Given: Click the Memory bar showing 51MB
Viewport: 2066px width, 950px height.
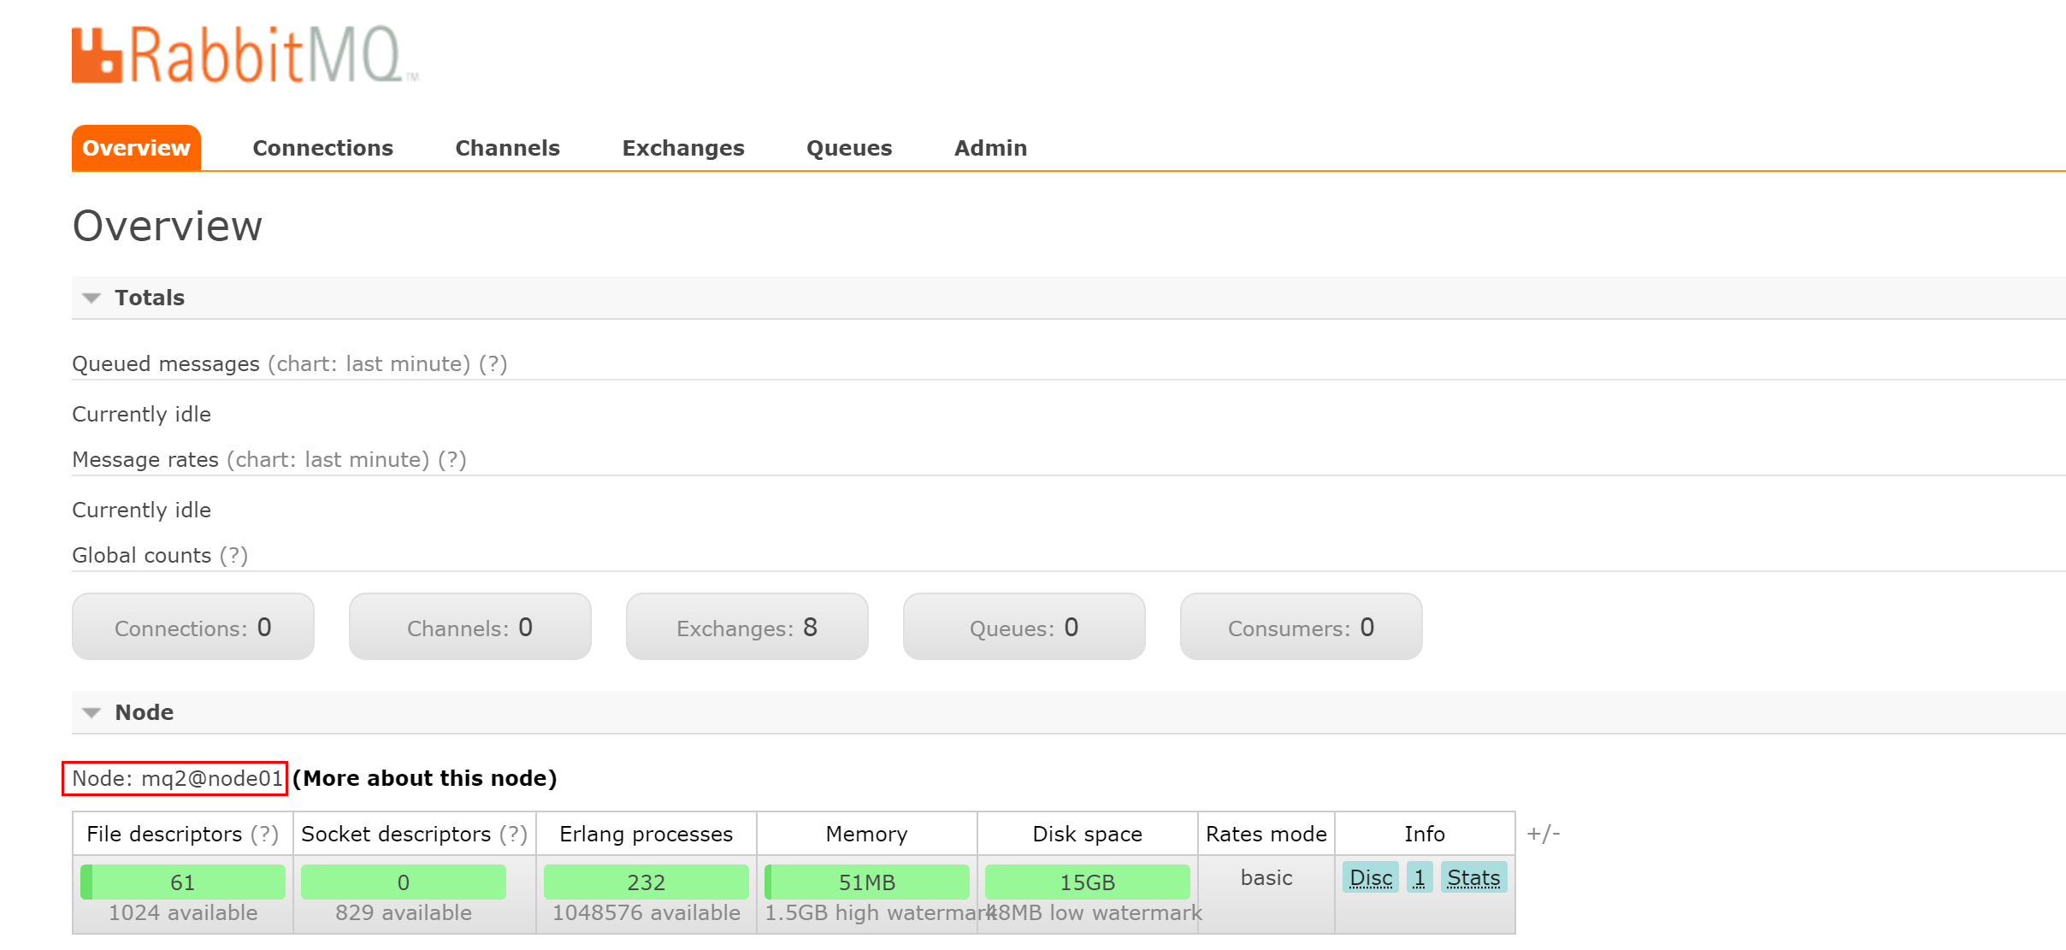Looking at the screenshot, I should [867, 882].
